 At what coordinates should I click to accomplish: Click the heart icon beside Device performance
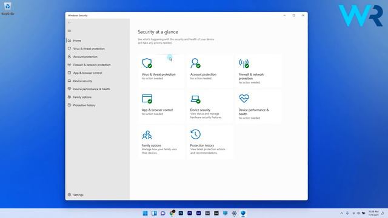tap(69, 89)
